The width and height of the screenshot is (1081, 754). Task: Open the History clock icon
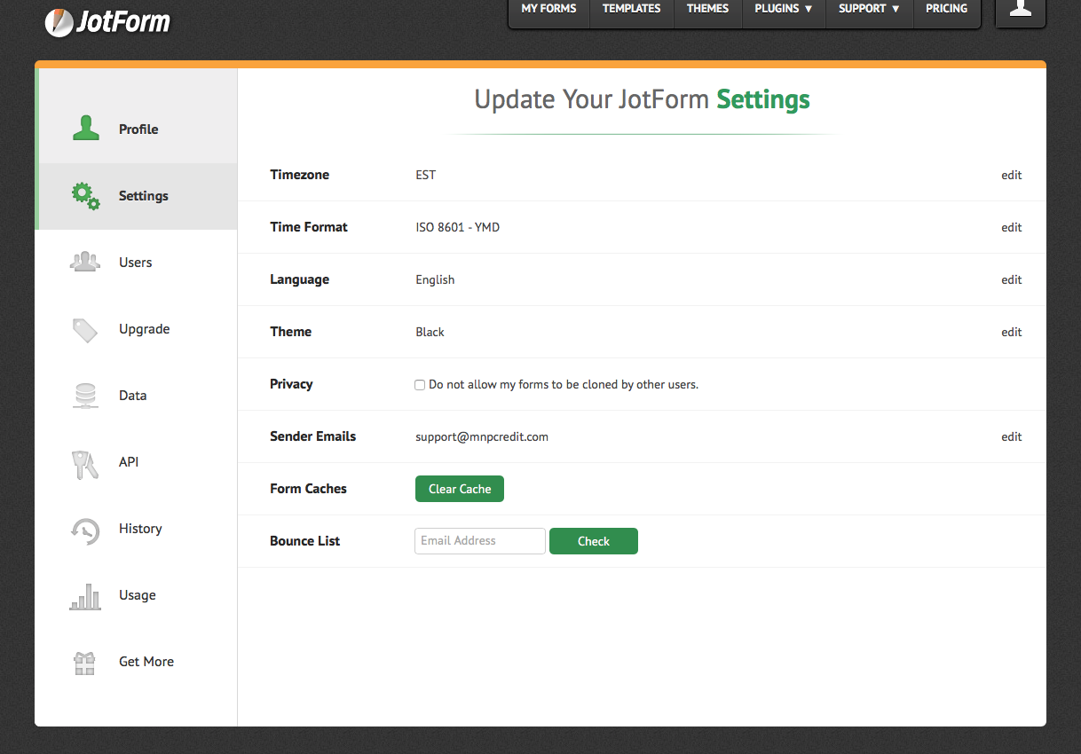click(85, 530)
